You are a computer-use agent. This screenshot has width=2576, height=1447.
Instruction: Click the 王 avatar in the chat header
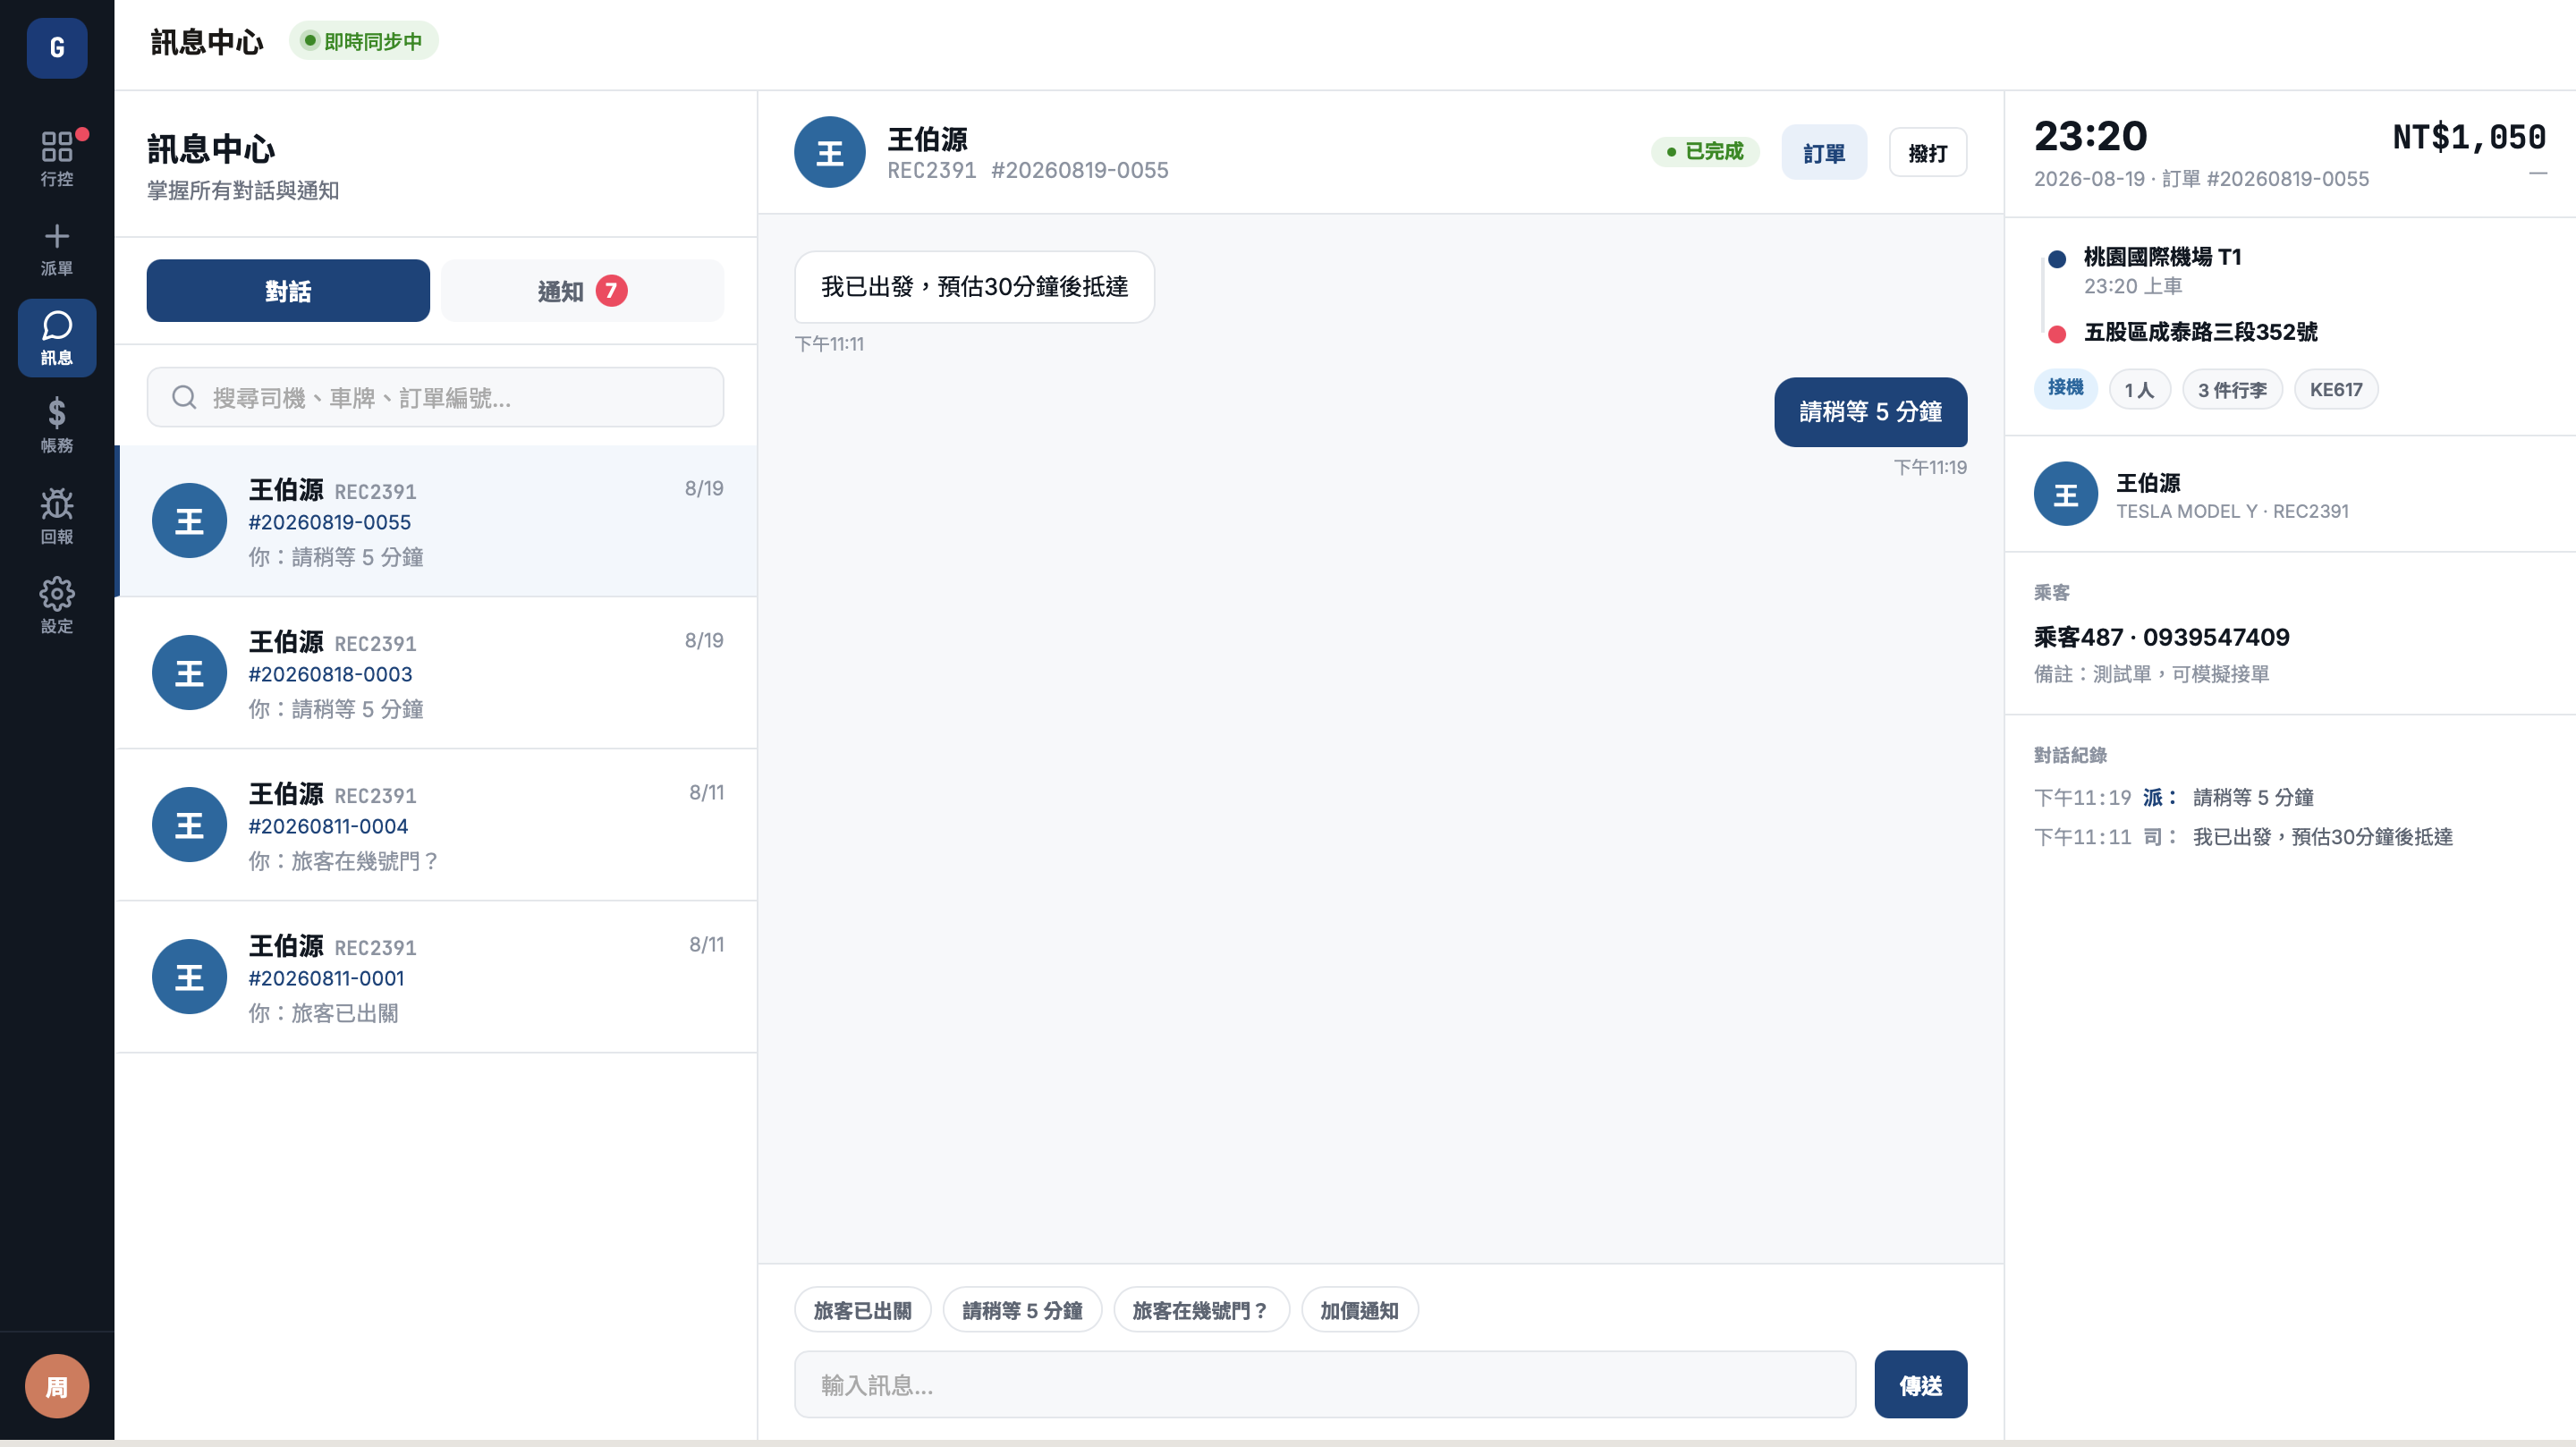pyautogui.click(x=829, y=152)
